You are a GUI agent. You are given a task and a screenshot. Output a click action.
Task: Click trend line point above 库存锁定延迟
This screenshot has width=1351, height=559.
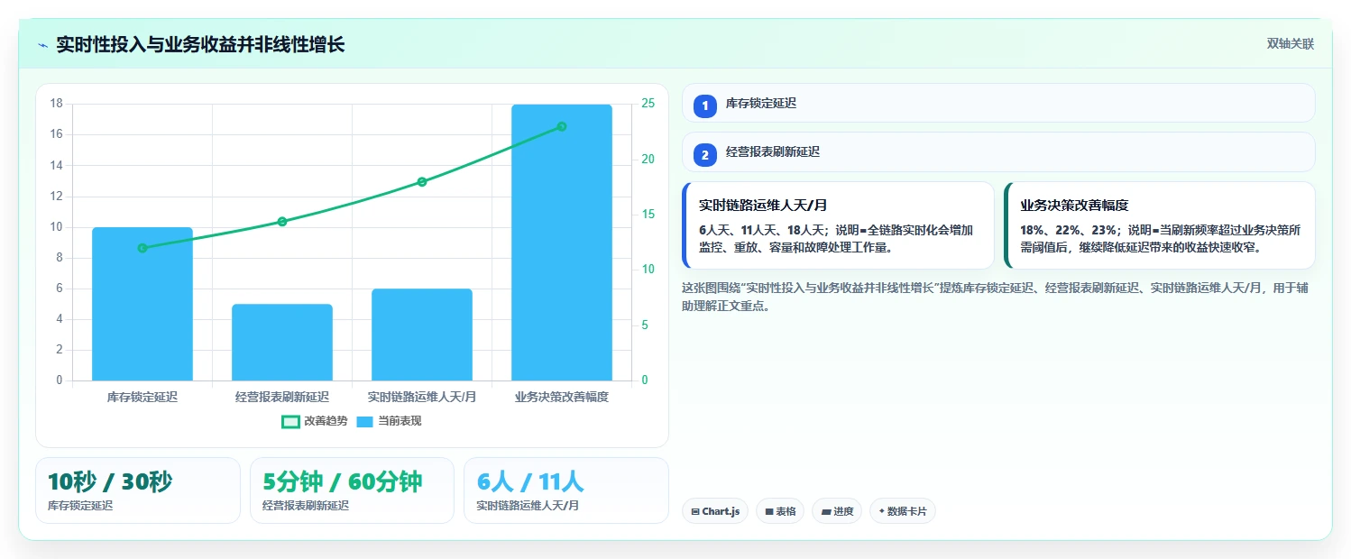142,248
